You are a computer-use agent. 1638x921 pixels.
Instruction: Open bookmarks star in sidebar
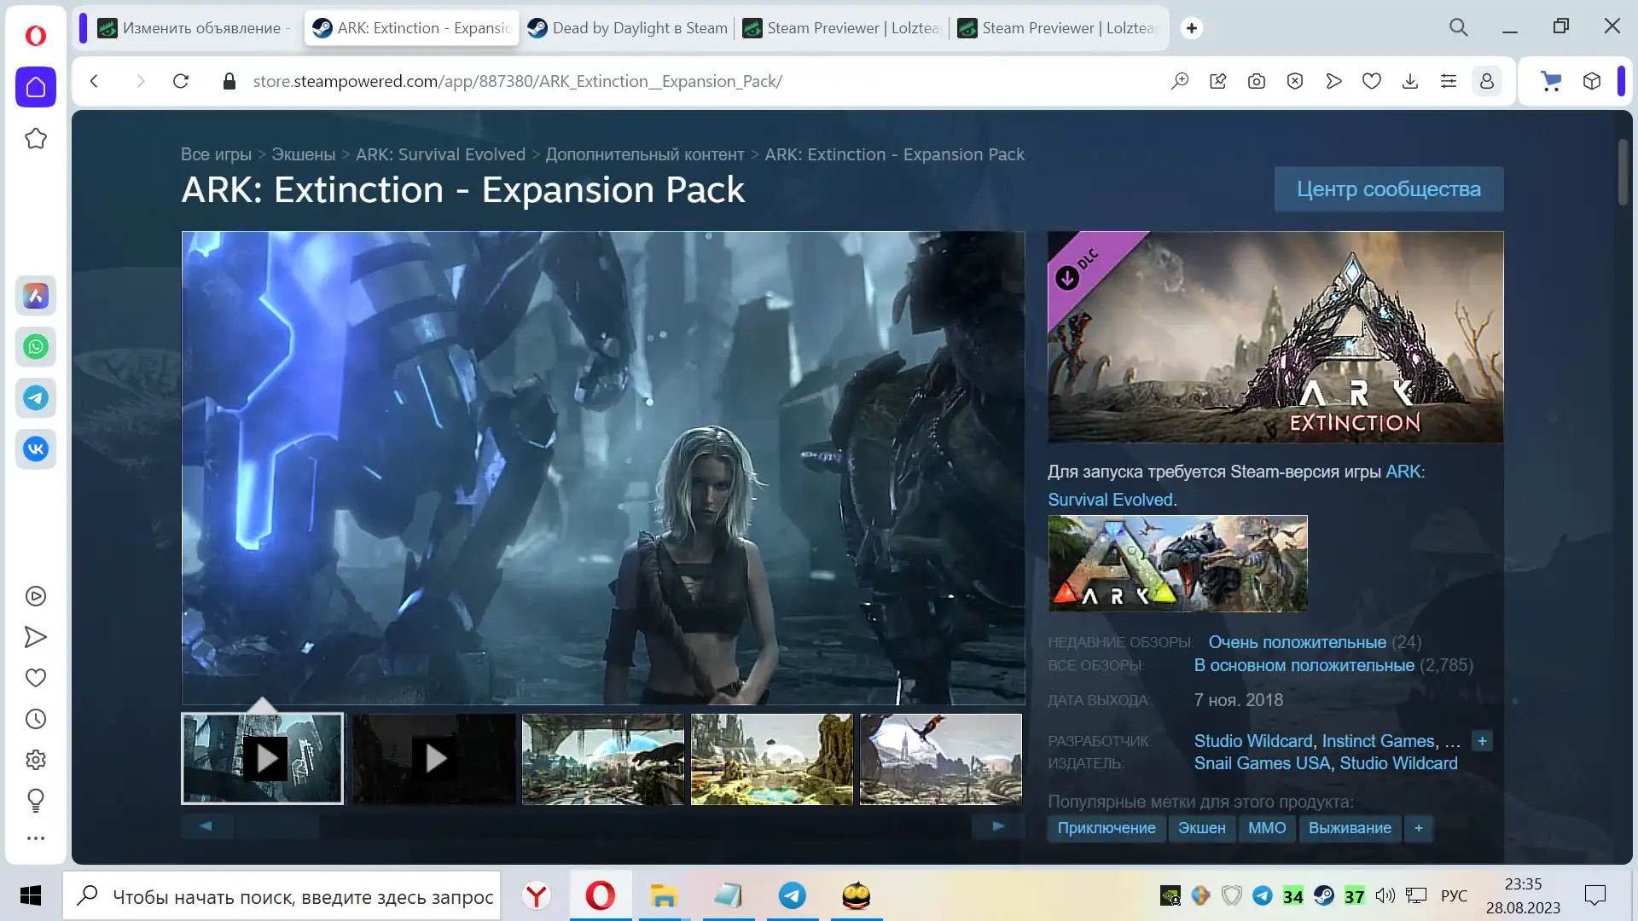coord(36,138)
